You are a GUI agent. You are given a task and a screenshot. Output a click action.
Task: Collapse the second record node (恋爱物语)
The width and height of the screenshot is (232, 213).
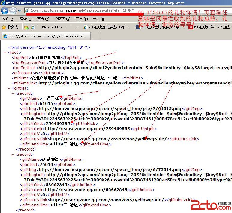[13, 154]
